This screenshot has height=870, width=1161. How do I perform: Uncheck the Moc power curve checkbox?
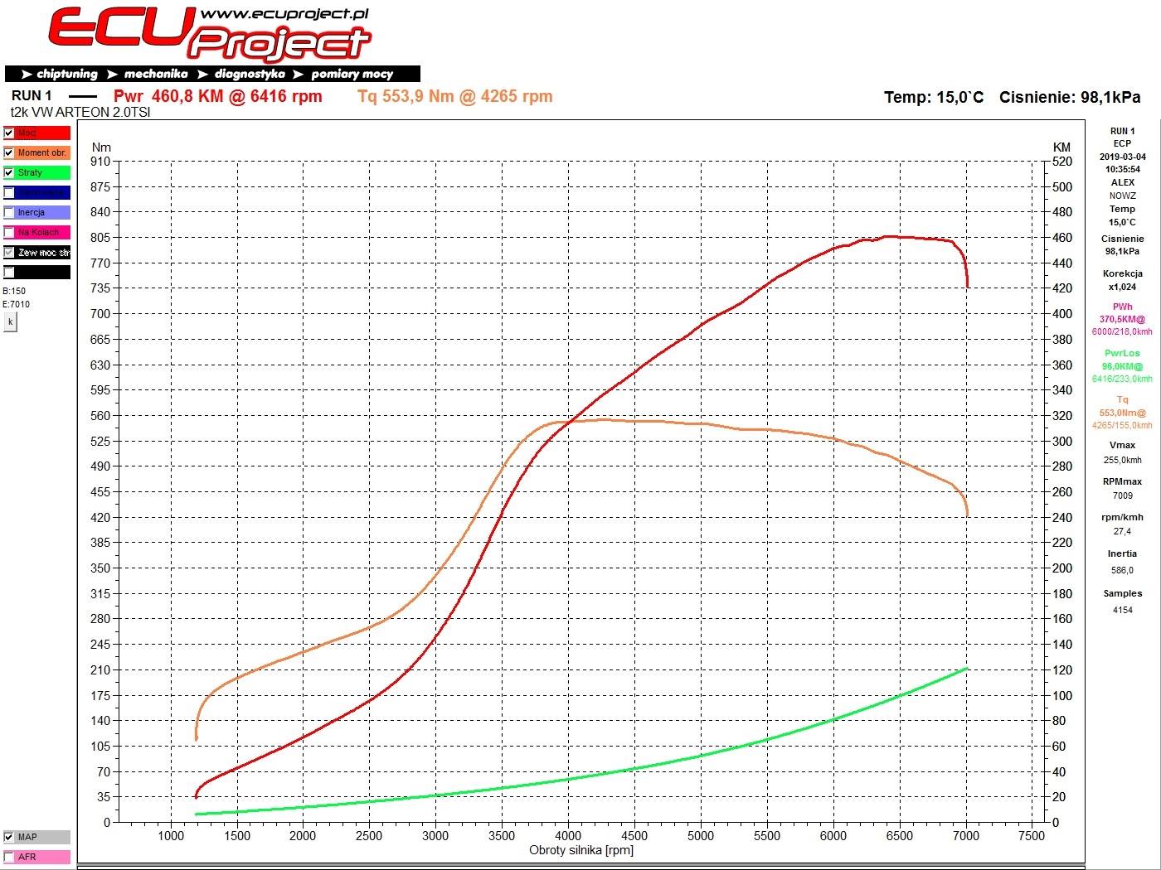[x=9, y=133]
